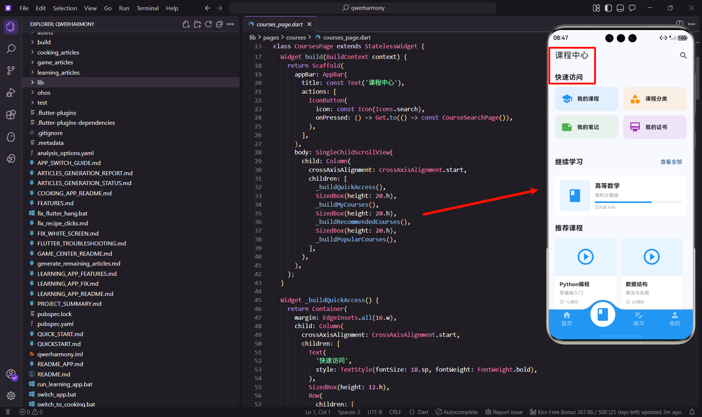
Task: Expand the ohos folder
Action: click(x=44, y=93)
